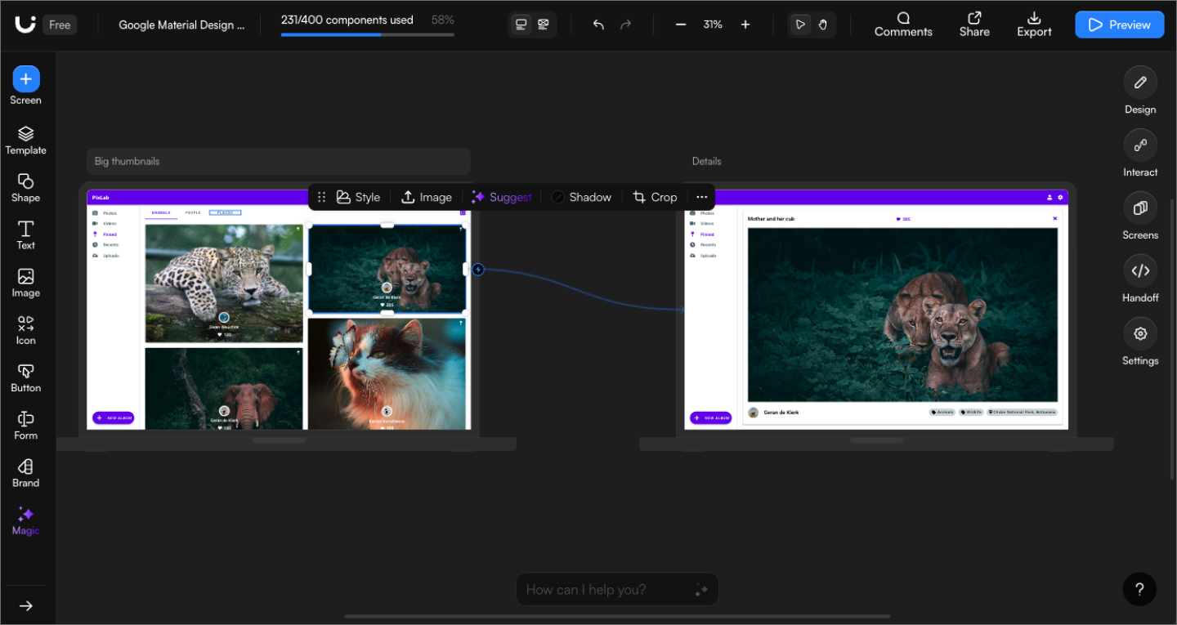Click the Undo arrow in the toolbar

click(x=598, y=25)
